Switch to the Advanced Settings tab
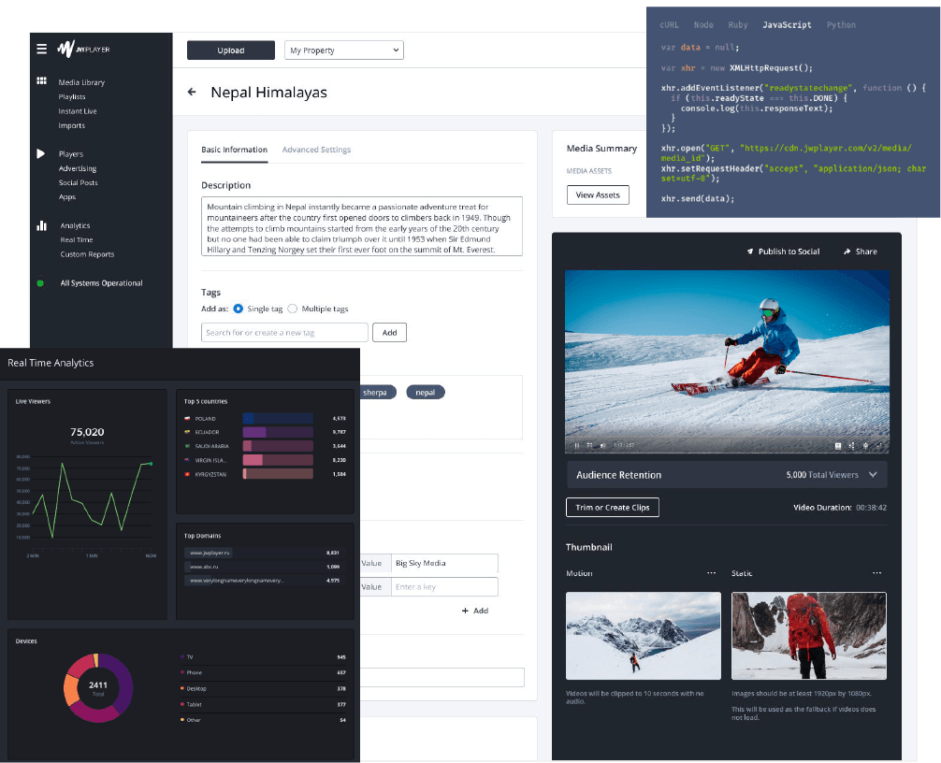941x763 pixels. tap(316, 150)
